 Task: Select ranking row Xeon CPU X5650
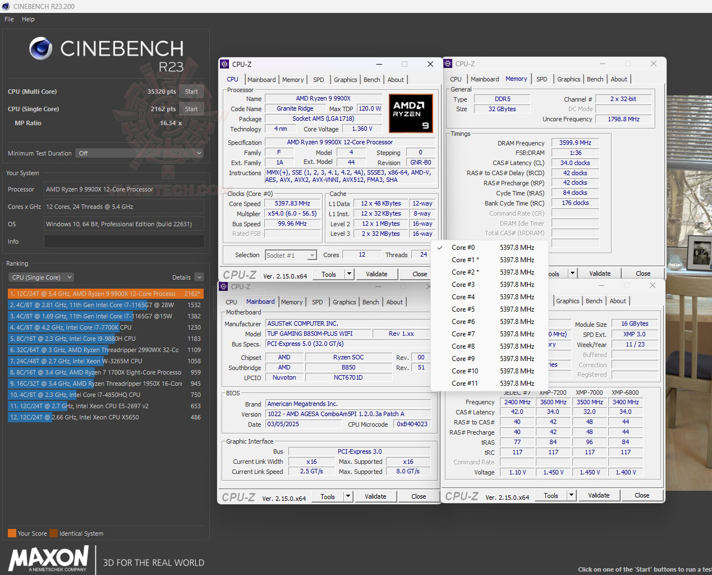click(x=105, y=417)
